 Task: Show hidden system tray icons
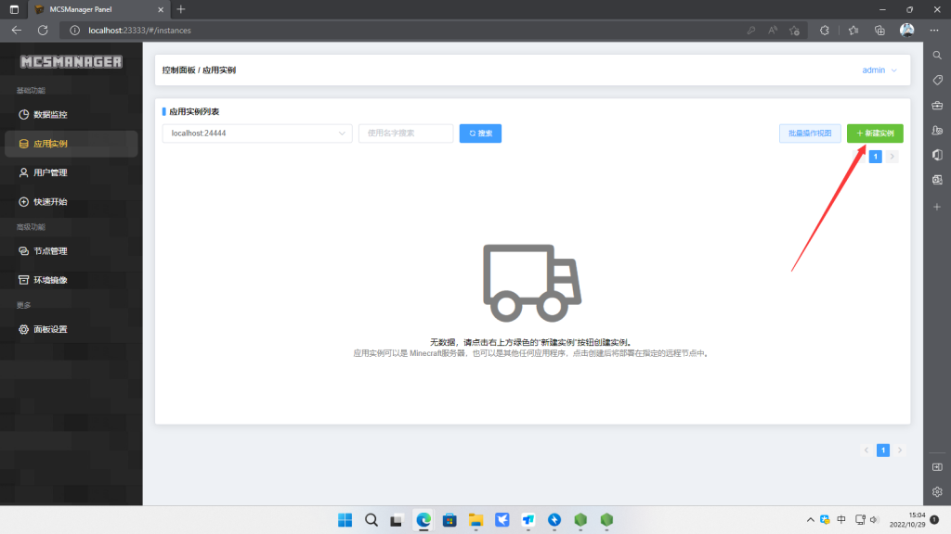coord(810,520)
